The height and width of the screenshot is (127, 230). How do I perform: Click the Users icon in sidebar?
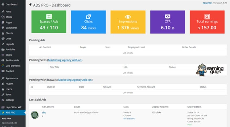click(x=3, y=89)
